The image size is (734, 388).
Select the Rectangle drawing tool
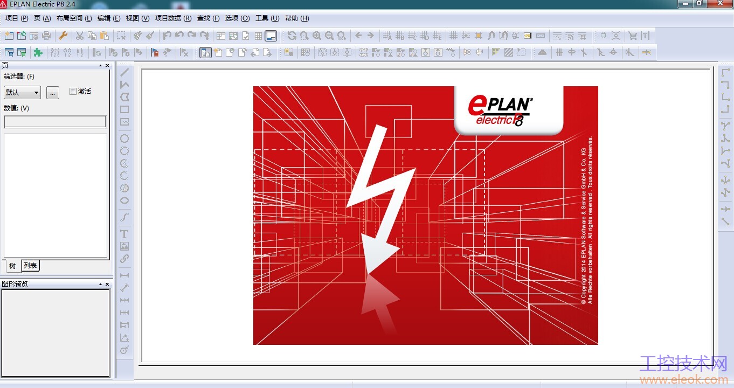coord(124,109)
